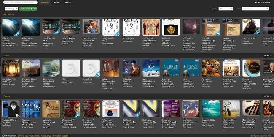The height and width of the screenshot is (137, 274).
Task: Select the Discover tab
Action: [45, 2]
